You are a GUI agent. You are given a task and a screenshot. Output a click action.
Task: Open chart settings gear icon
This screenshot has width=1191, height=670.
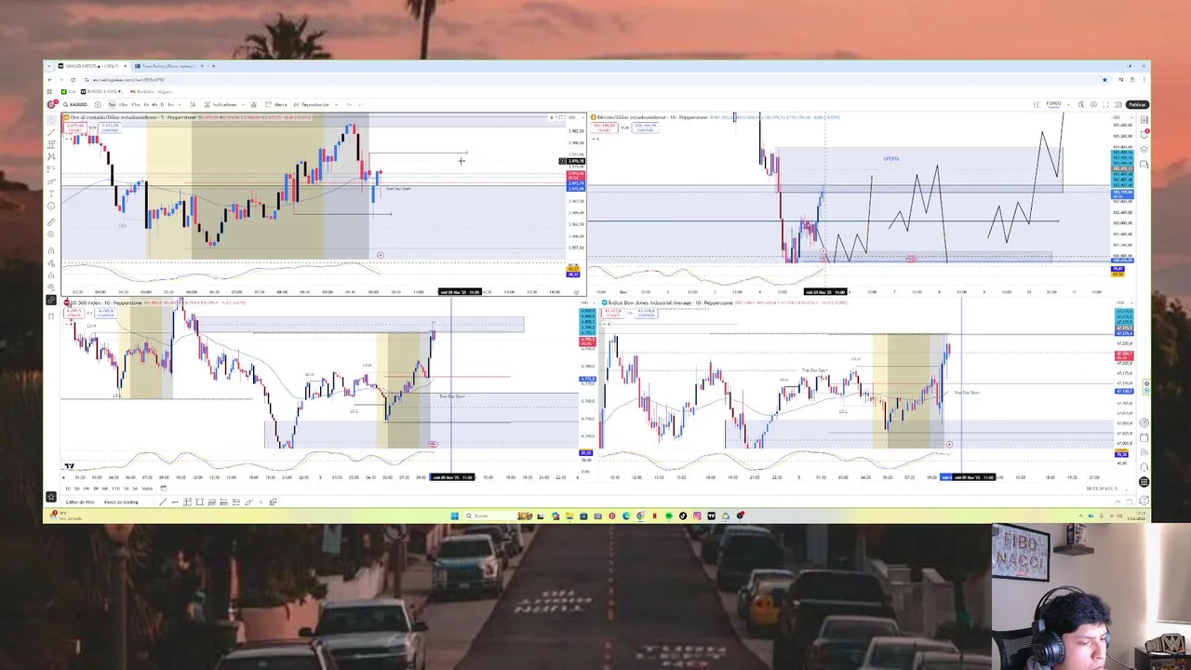[1093, 104]
